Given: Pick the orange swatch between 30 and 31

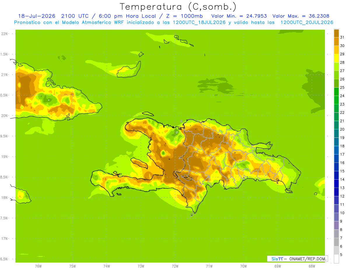Looking at the screenshot, I should (x=336, y=41).
